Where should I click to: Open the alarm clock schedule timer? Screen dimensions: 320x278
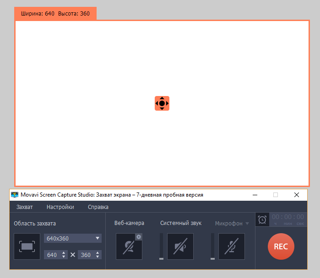point(262,220)
